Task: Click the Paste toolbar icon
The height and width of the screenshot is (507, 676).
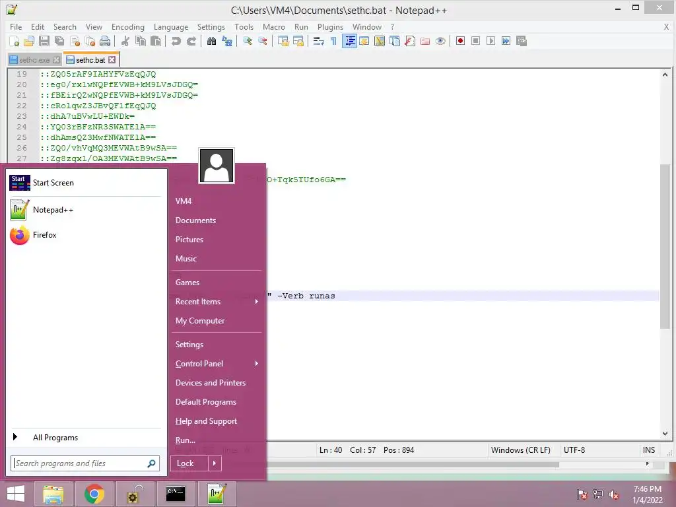Action: coord(156,41)
